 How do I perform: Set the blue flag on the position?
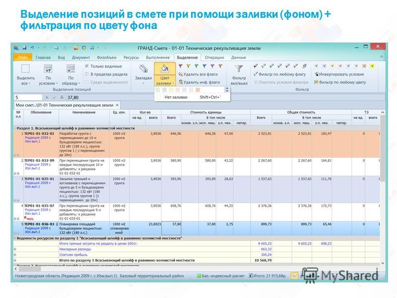coord(204,66)
